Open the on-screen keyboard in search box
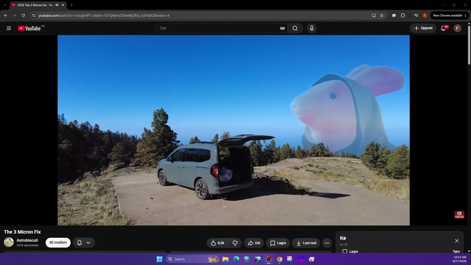Viewport: 471px width, 265px height. (x=282, y=28)
